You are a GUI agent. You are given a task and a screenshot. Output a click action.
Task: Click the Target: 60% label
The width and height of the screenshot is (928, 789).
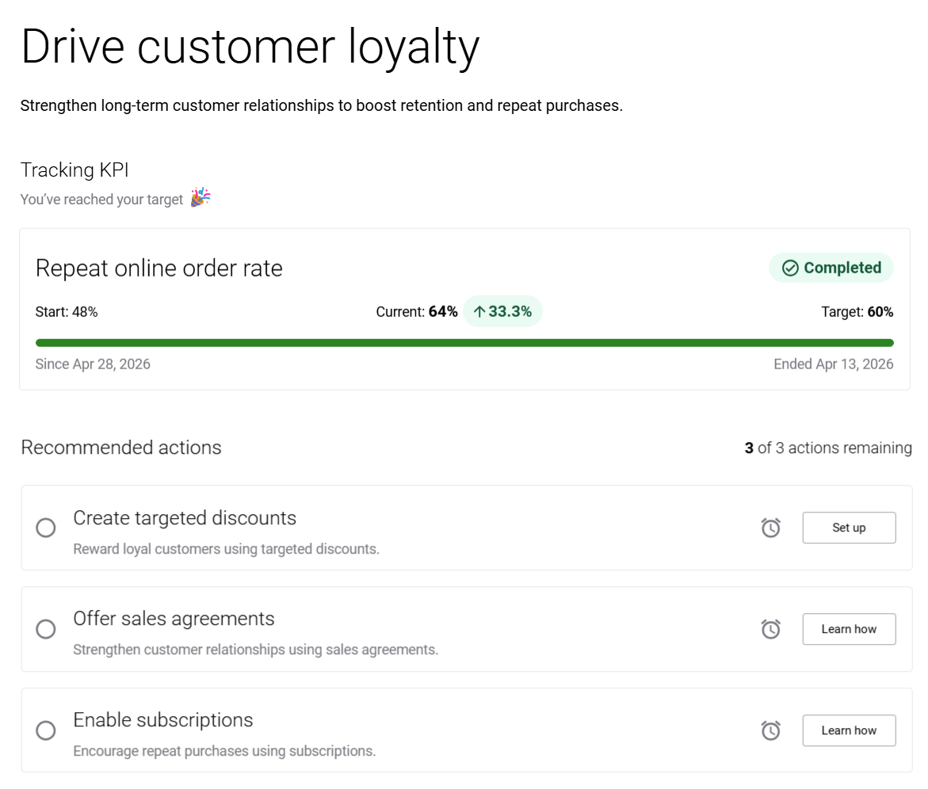857,312
